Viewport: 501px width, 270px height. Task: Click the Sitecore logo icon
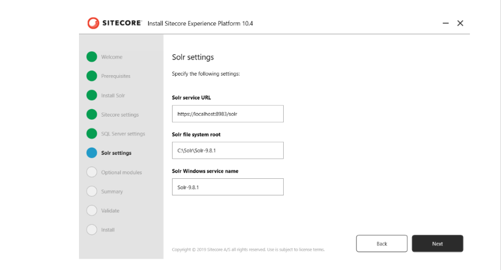tap(94, 23)
